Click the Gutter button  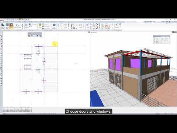[x=46, y=24]
